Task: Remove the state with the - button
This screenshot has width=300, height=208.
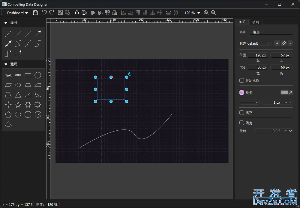Action: pyautogui.click(x=290, y=43)
